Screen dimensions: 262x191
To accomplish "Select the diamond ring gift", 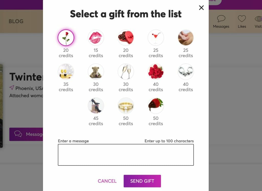I will pos(126,105).
